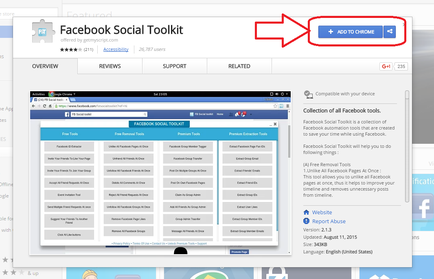The width and height of the screenshot is (434, 279).
Task: Click the browser back arrow in screenshot
Action: (x=33, y=106)
